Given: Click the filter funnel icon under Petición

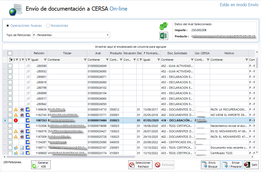Looking at the screenshot, I should coord(45,60).
